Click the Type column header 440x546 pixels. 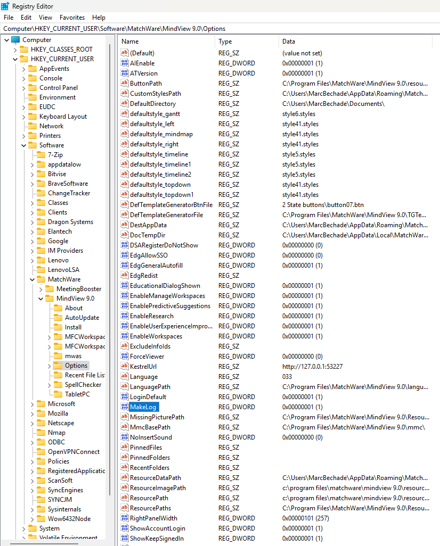224,41
